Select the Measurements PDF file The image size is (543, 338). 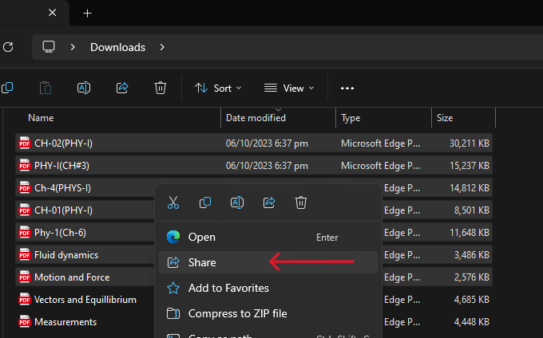(x=65, y=322)
